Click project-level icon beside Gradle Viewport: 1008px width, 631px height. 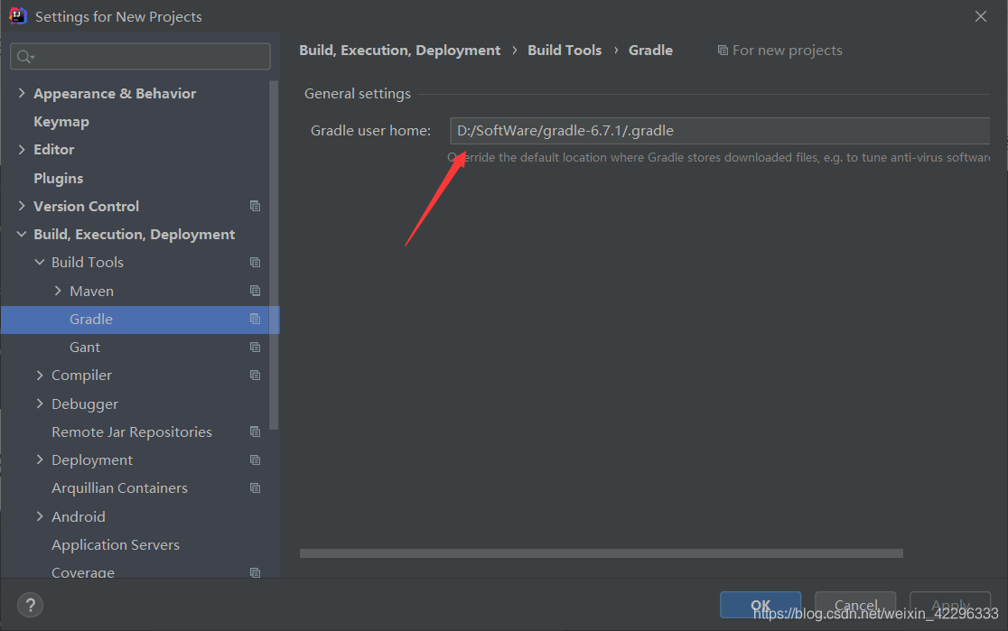(x=256, y=320)
